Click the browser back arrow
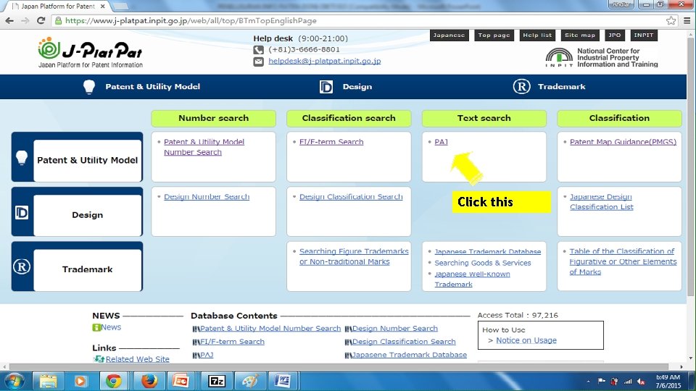Screen dimensions: 696x391 coord(9,21)
